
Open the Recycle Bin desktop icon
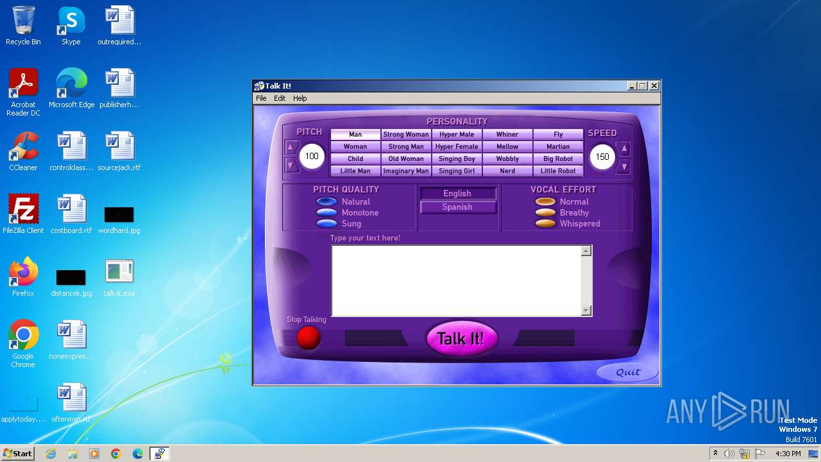point(23,26)
